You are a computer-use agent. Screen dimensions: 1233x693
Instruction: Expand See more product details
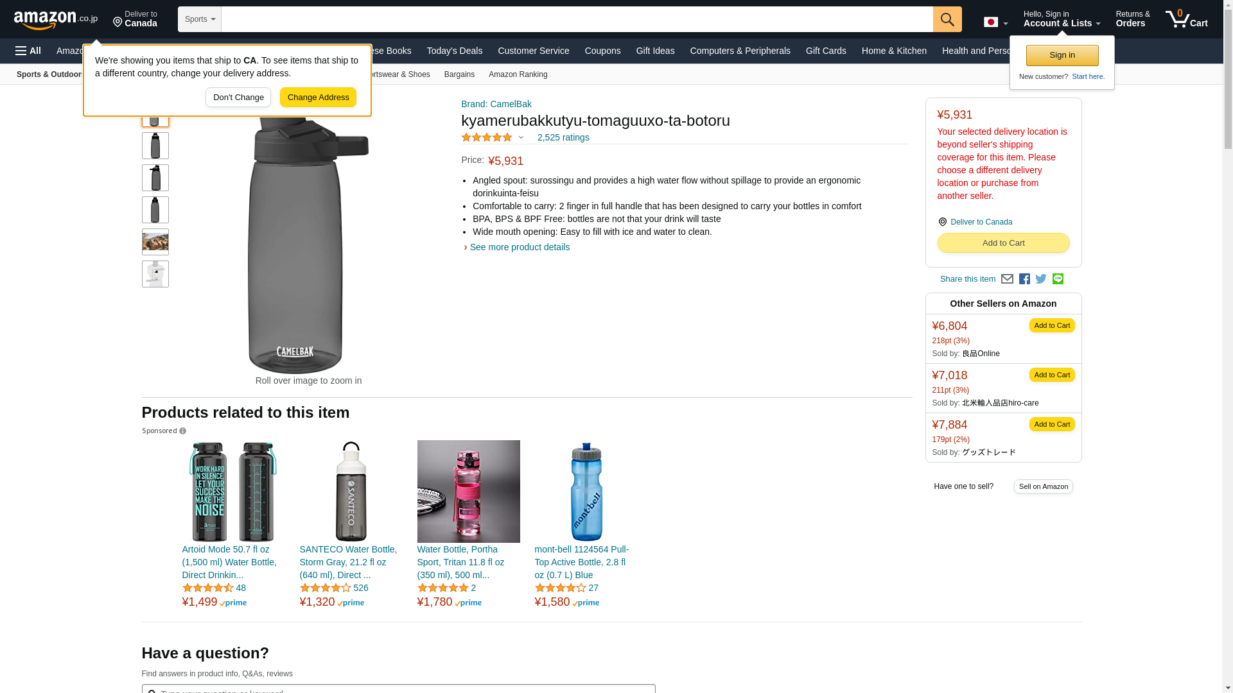coord(517,247)
